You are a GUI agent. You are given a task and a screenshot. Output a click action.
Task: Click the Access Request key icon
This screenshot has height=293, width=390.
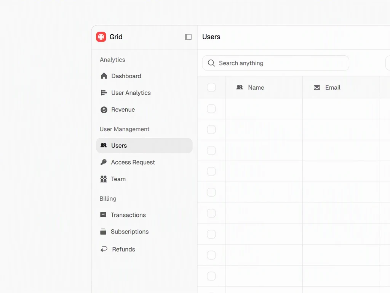coord(104,162)
